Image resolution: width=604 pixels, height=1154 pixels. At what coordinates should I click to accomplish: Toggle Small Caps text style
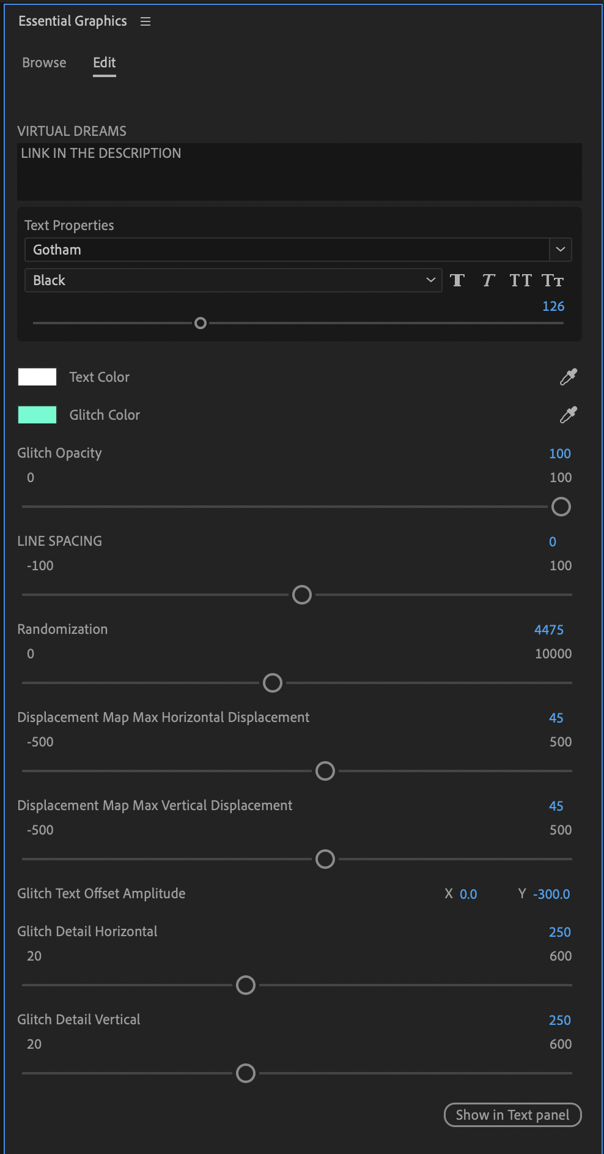[x=553, y=280]
